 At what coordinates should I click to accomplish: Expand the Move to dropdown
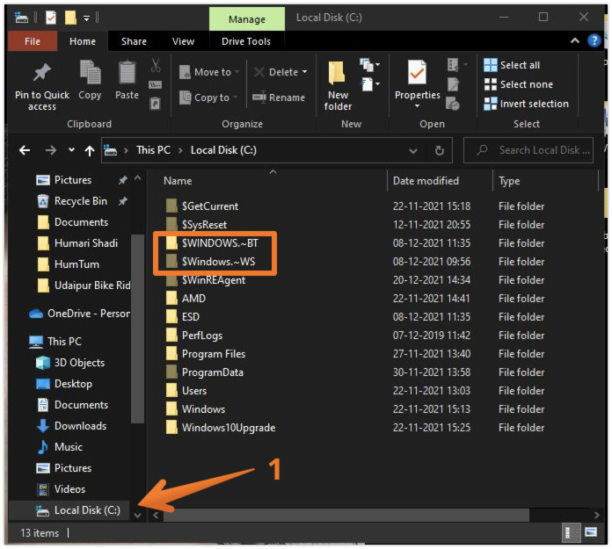237,72
